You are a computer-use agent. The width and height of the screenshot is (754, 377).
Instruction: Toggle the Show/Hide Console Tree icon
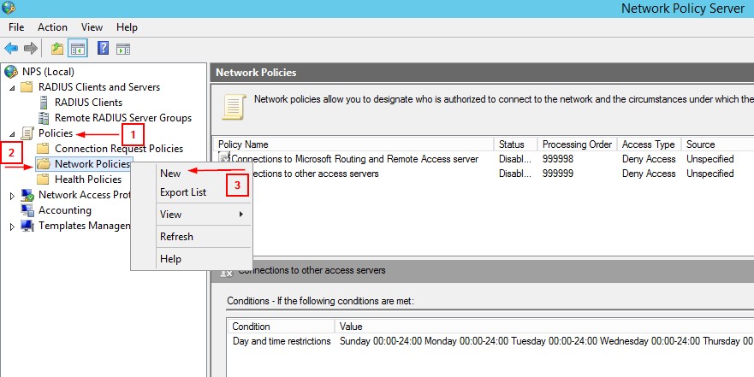click(x=77, y=49)
